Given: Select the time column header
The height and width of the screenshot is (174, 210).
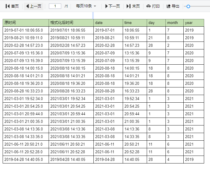Looking at the screenshot, I should click(135, 23).
